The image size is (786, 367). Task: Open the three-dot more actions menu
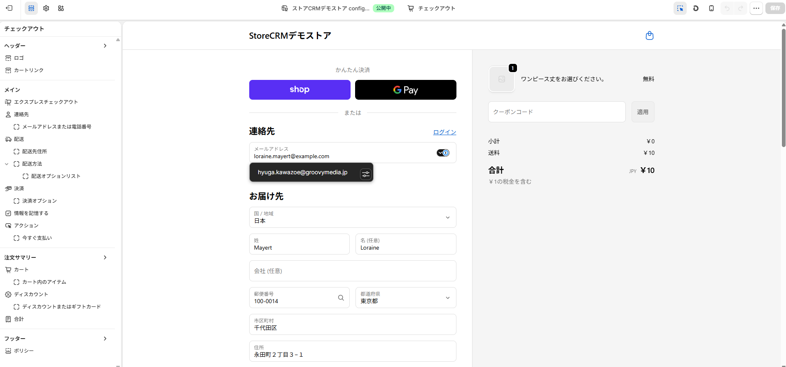click(x=756, y=8)
